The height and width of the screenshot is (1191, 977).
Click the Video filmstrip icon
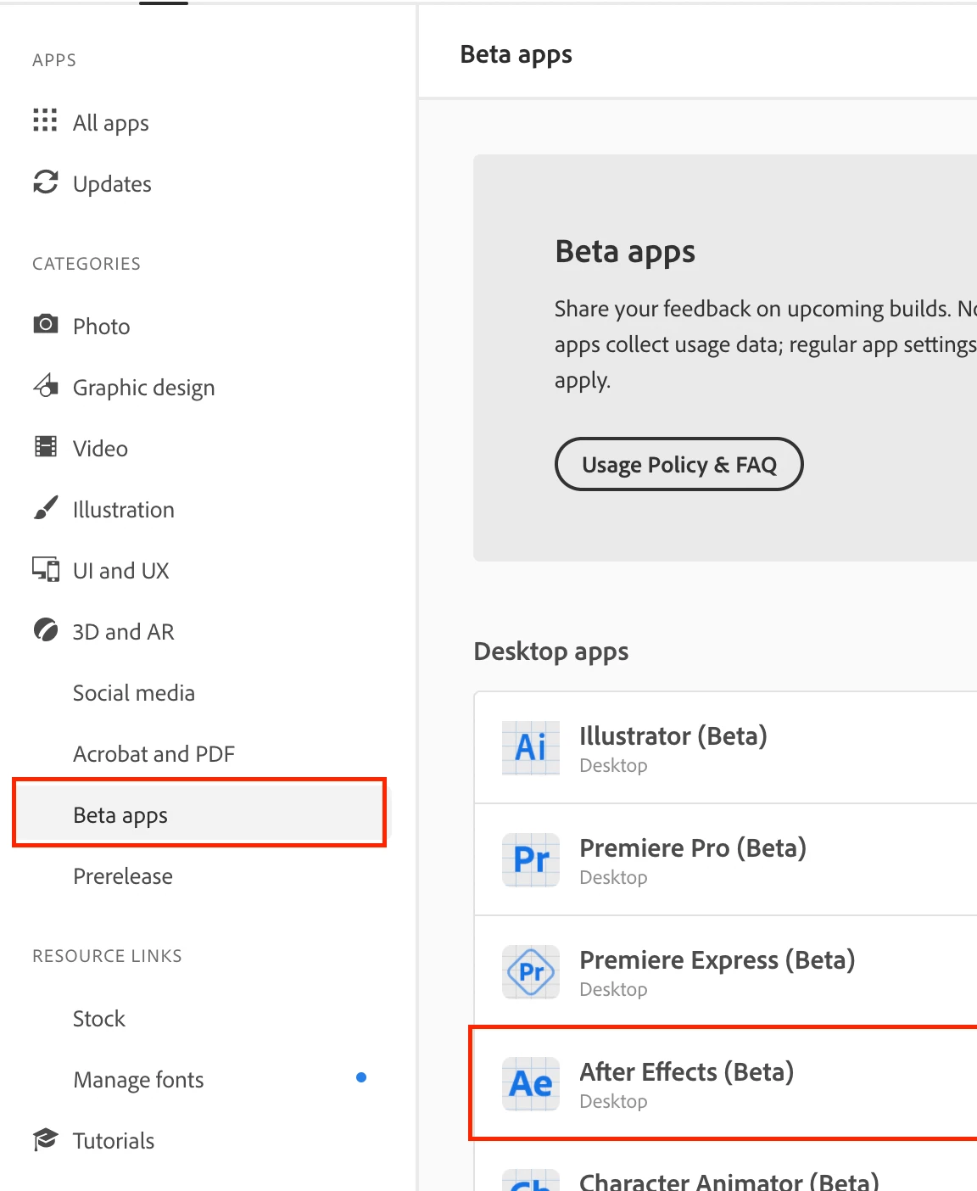click(x=46, y=446)
